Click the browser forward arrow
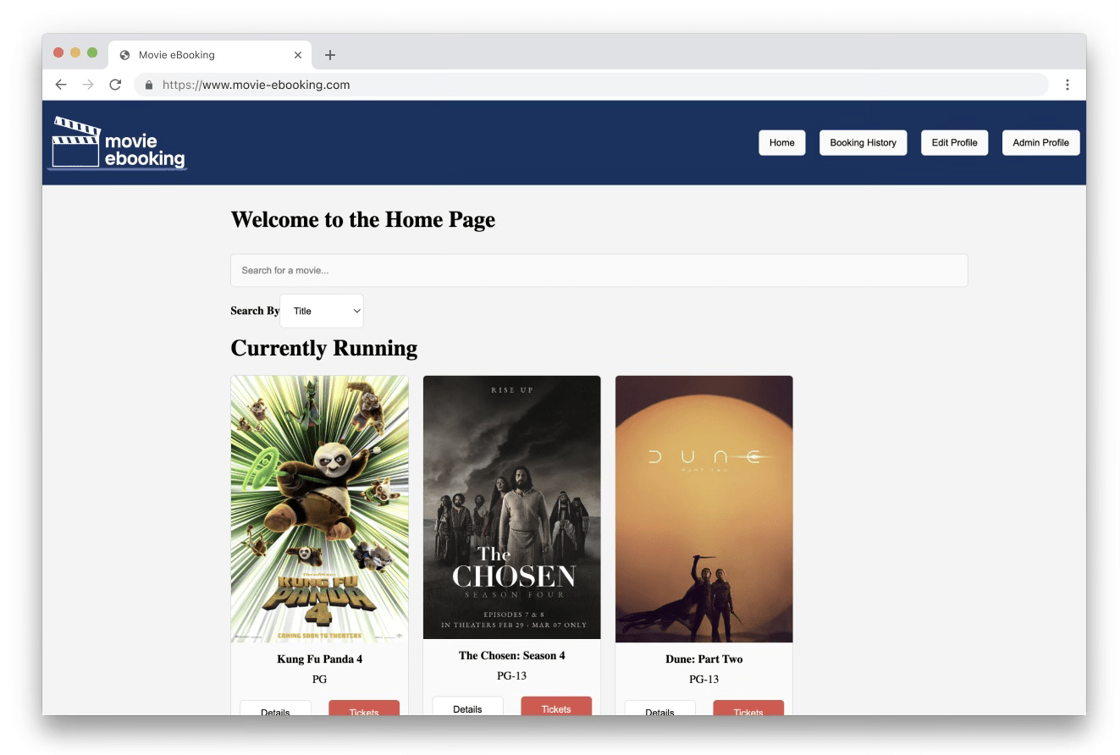The height and width of the screenshot is (755, 1120). (x=88, y=85)
